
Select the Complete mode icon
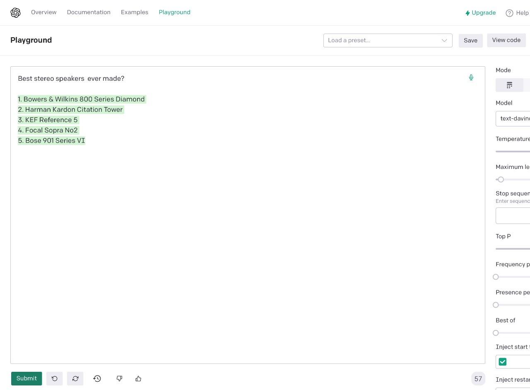point(509,85)
